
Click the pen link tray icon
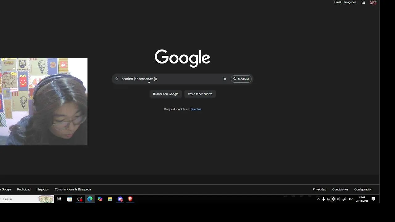(344, 199)
